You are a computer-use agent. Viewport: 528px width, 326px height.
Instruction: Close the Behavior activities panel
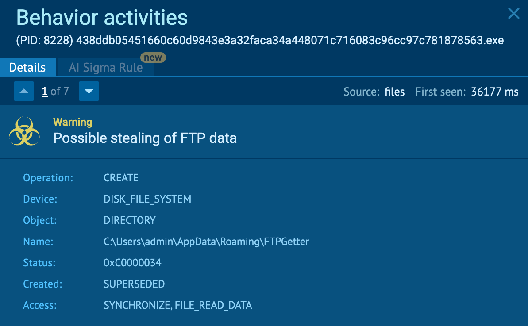513,13
